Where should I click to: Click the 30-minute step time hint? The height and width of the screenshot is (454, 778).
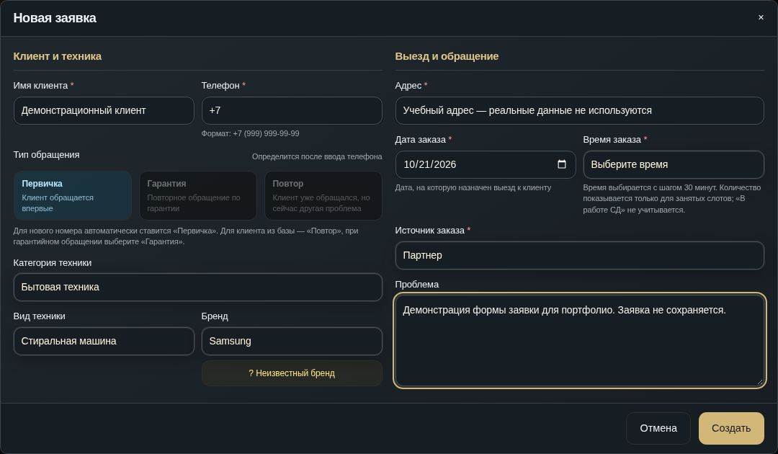coord(674,198)
